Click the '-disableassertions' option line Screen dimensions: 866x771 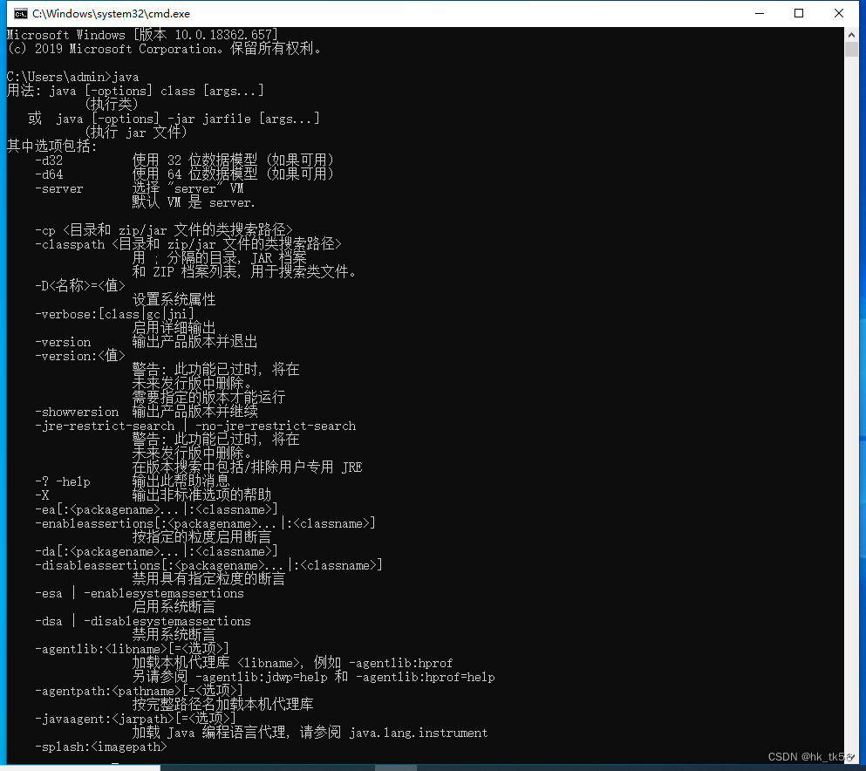pyautogui.click(x=208, y=565)
